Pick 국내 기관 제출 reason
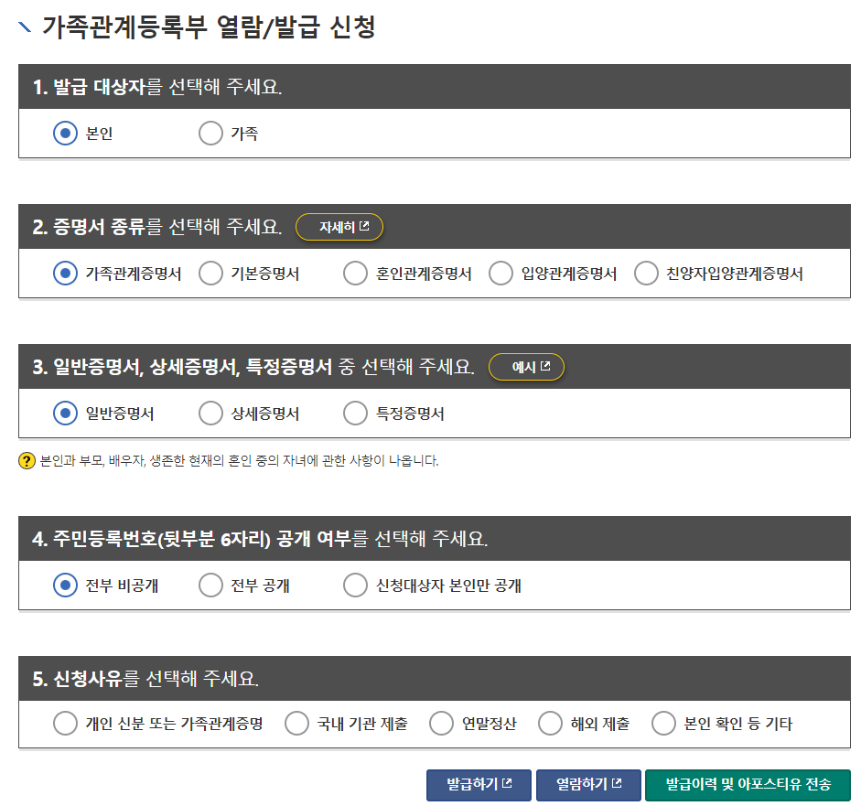This screenshot has width=861, height=806. point(297,724)
